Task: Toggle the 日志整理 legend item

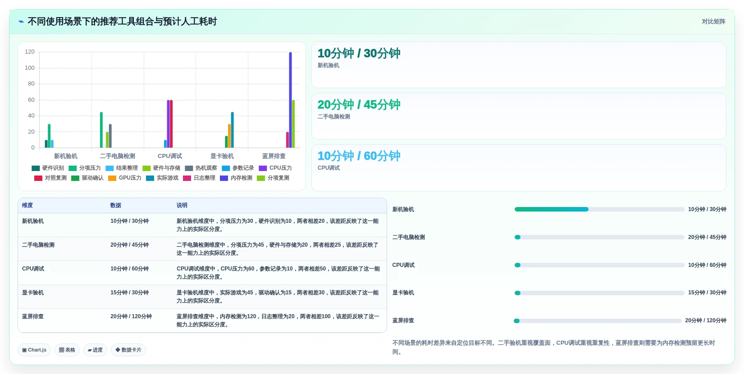Action: (x=199, y=178)
